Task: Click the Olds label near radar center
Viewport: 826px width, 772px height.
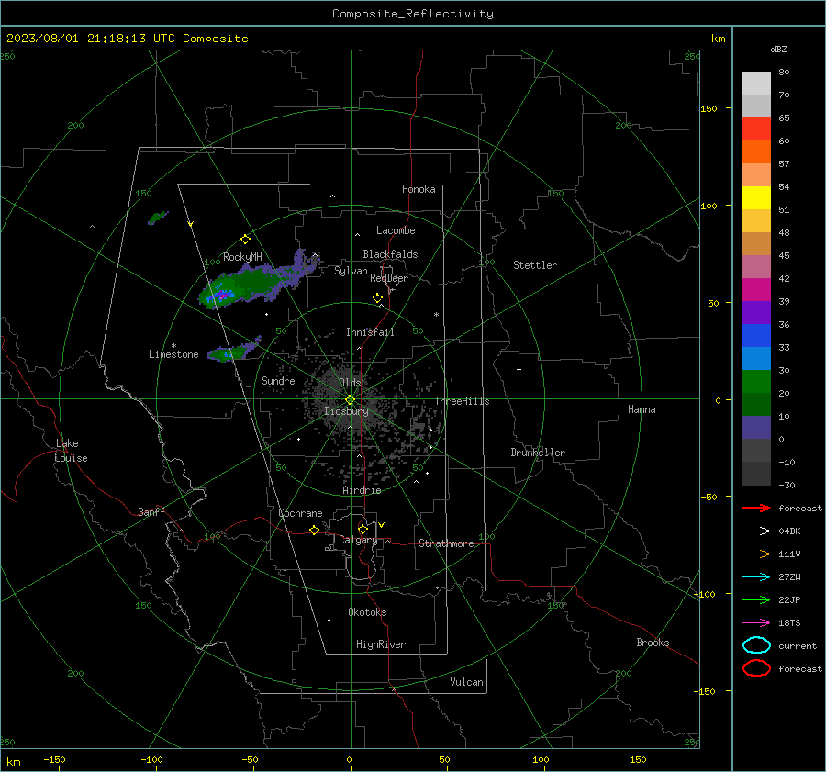Action: pos(350,383)
